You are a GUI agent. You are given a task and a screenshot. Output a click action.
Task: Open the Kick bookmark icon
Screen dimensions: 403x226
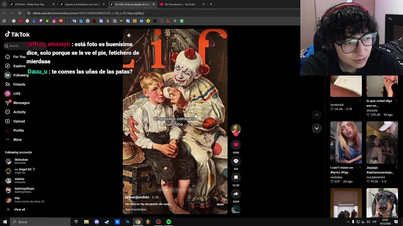47,21
